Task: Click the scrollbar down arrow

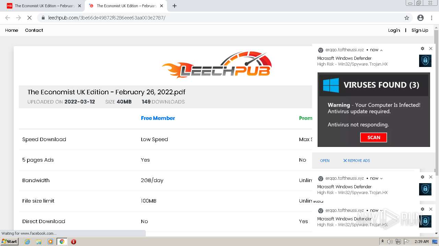Action: point(436,233)
